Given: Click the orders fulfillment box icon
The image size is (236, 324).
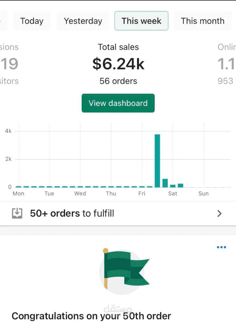Looking at the screenshot, I should [x=17, y=213].
